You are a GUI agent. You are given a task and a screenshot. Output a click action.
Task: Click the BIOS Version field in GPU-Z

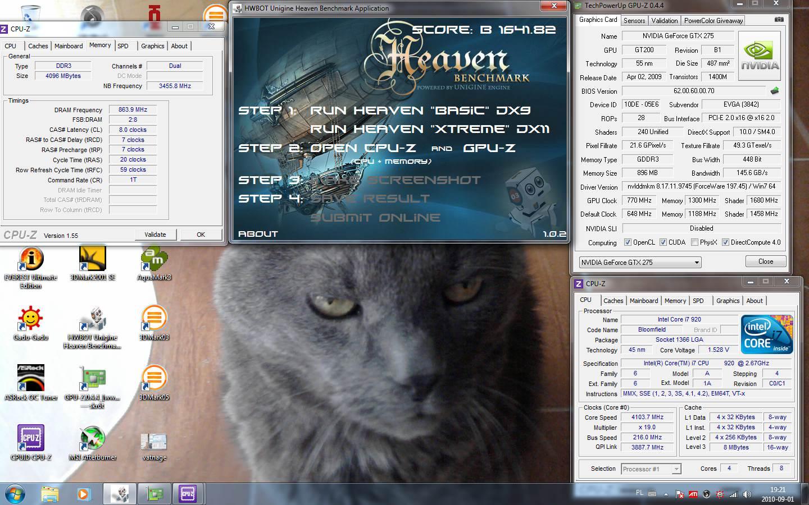694,90
